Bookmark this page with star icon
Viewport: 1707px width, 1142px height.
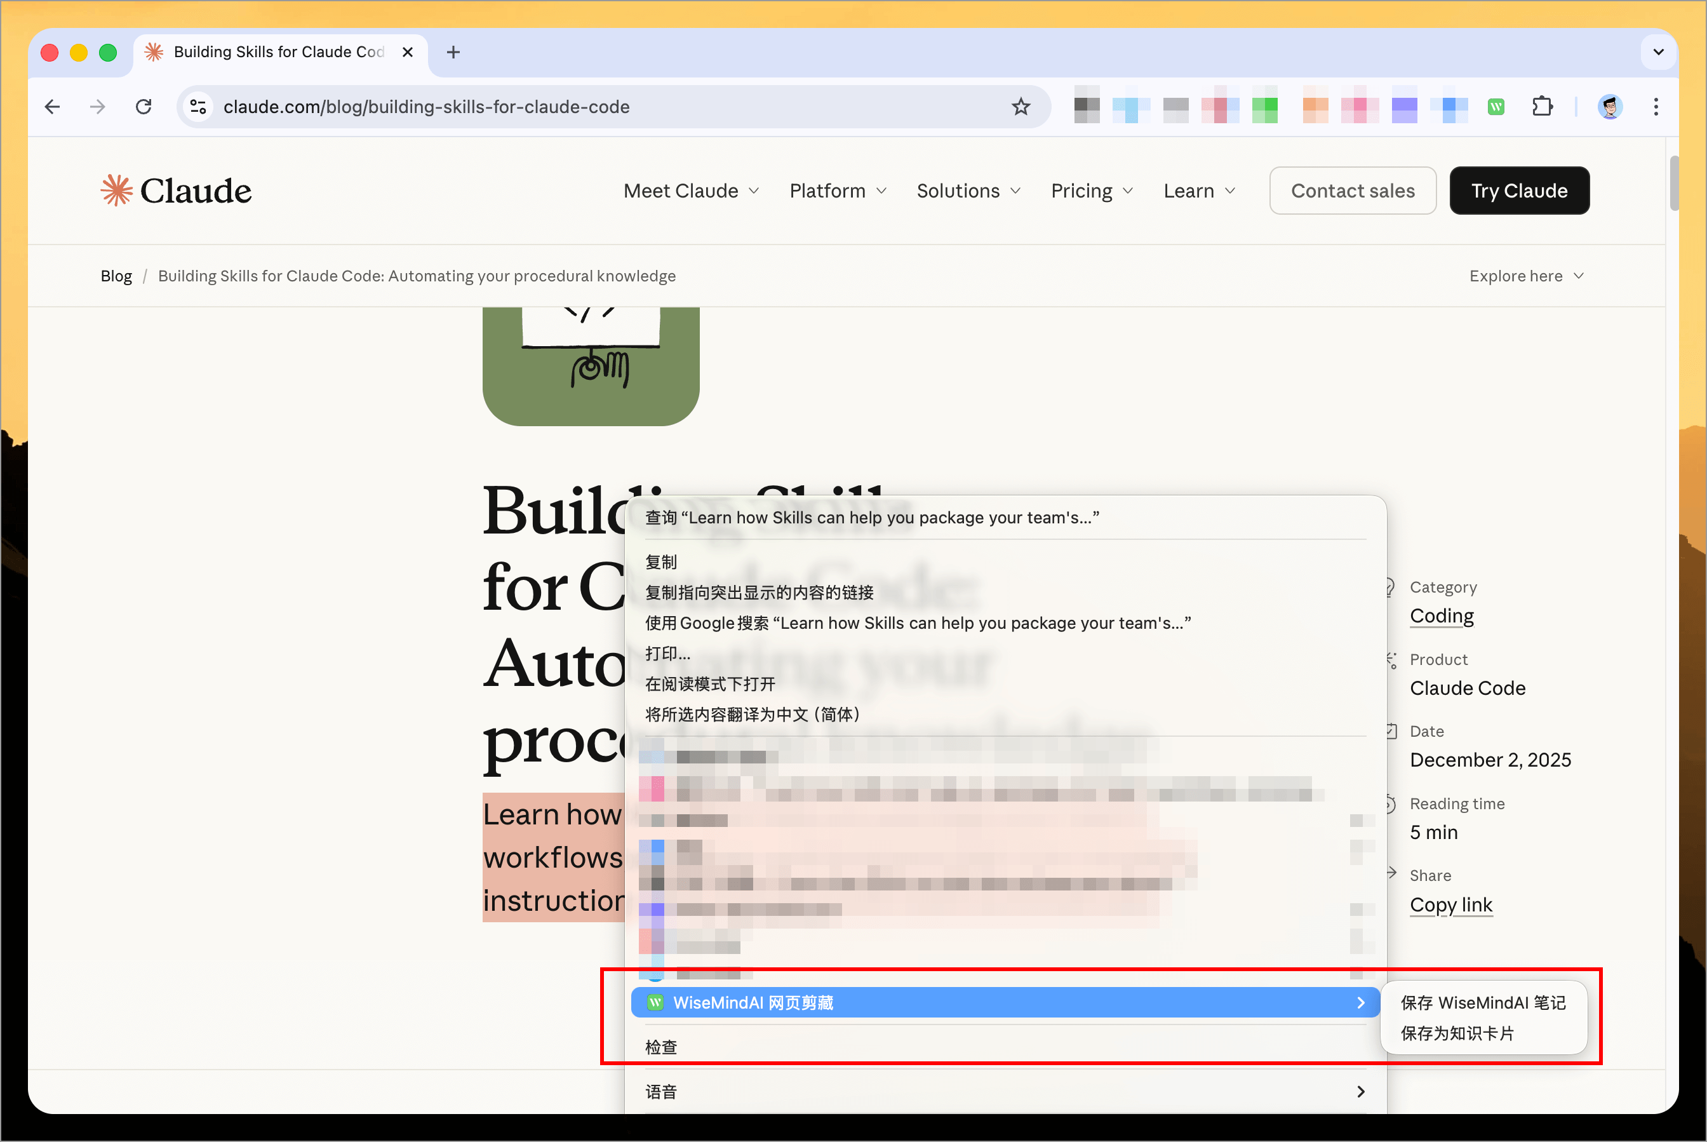[x=1021, y=107]
